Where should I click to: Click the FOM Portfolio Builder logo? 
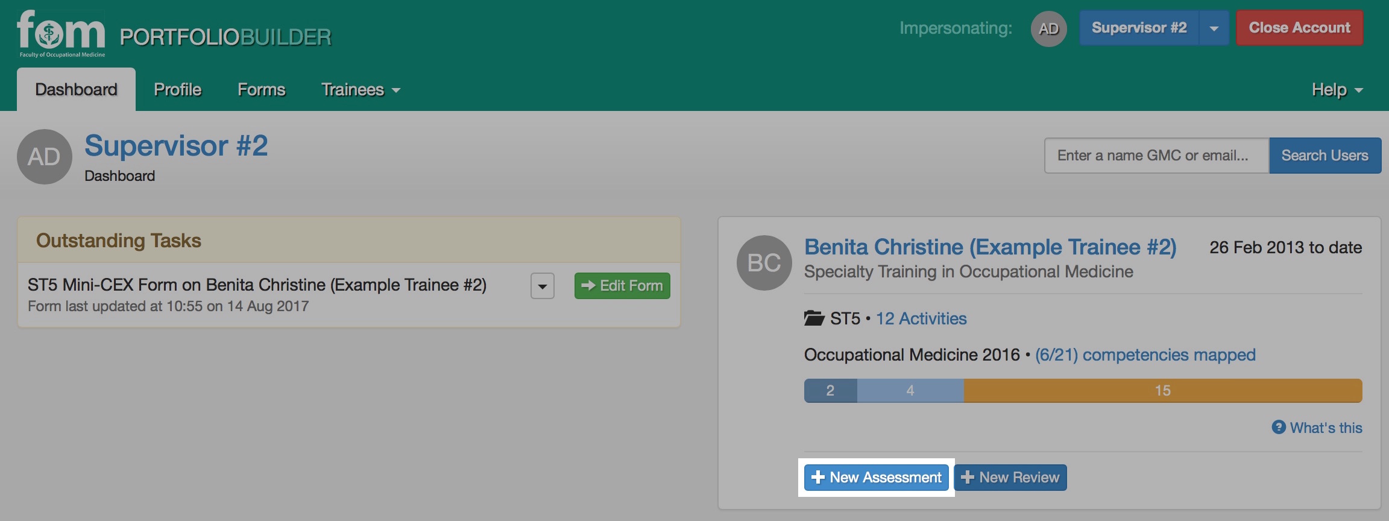point(175,34)
